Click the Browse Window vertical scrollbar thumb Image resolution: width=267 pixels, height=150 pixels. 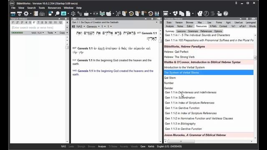pyautogui.click(x=160, y=41)
